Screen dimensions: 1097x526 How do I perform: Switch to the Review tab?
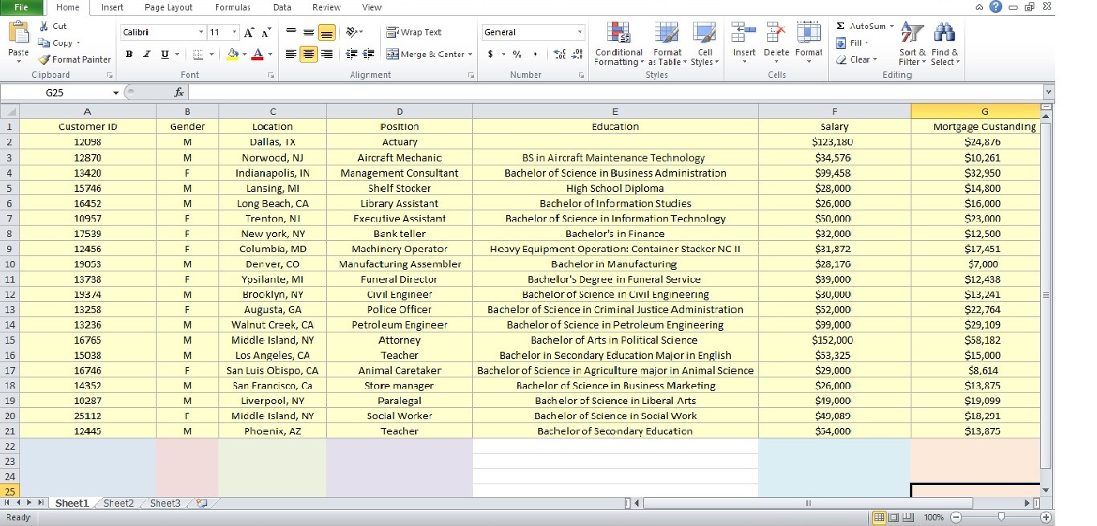(326, 7)
